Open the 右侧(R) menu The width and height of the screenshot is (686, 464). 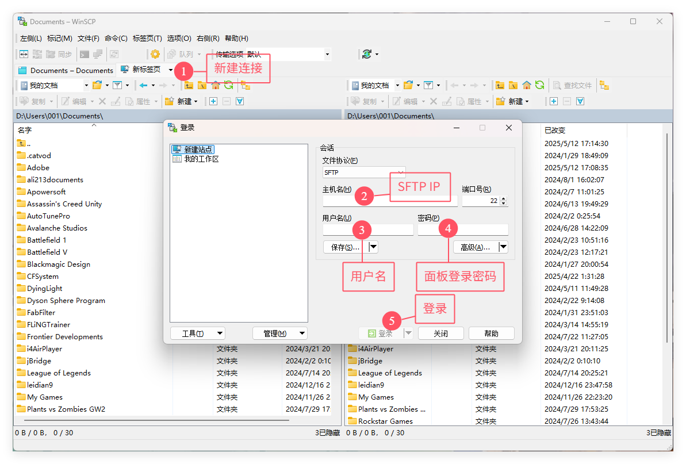pyautogui.click(x=208, y=39)
